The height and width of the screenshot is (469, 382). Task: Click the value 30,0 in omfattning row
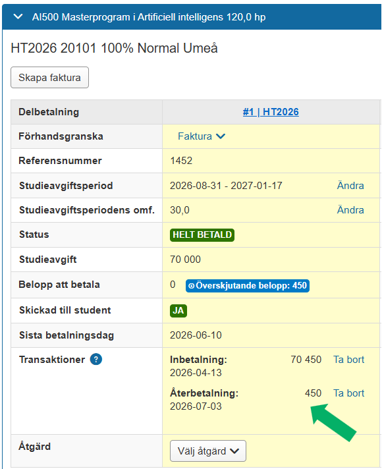(180, 210)
